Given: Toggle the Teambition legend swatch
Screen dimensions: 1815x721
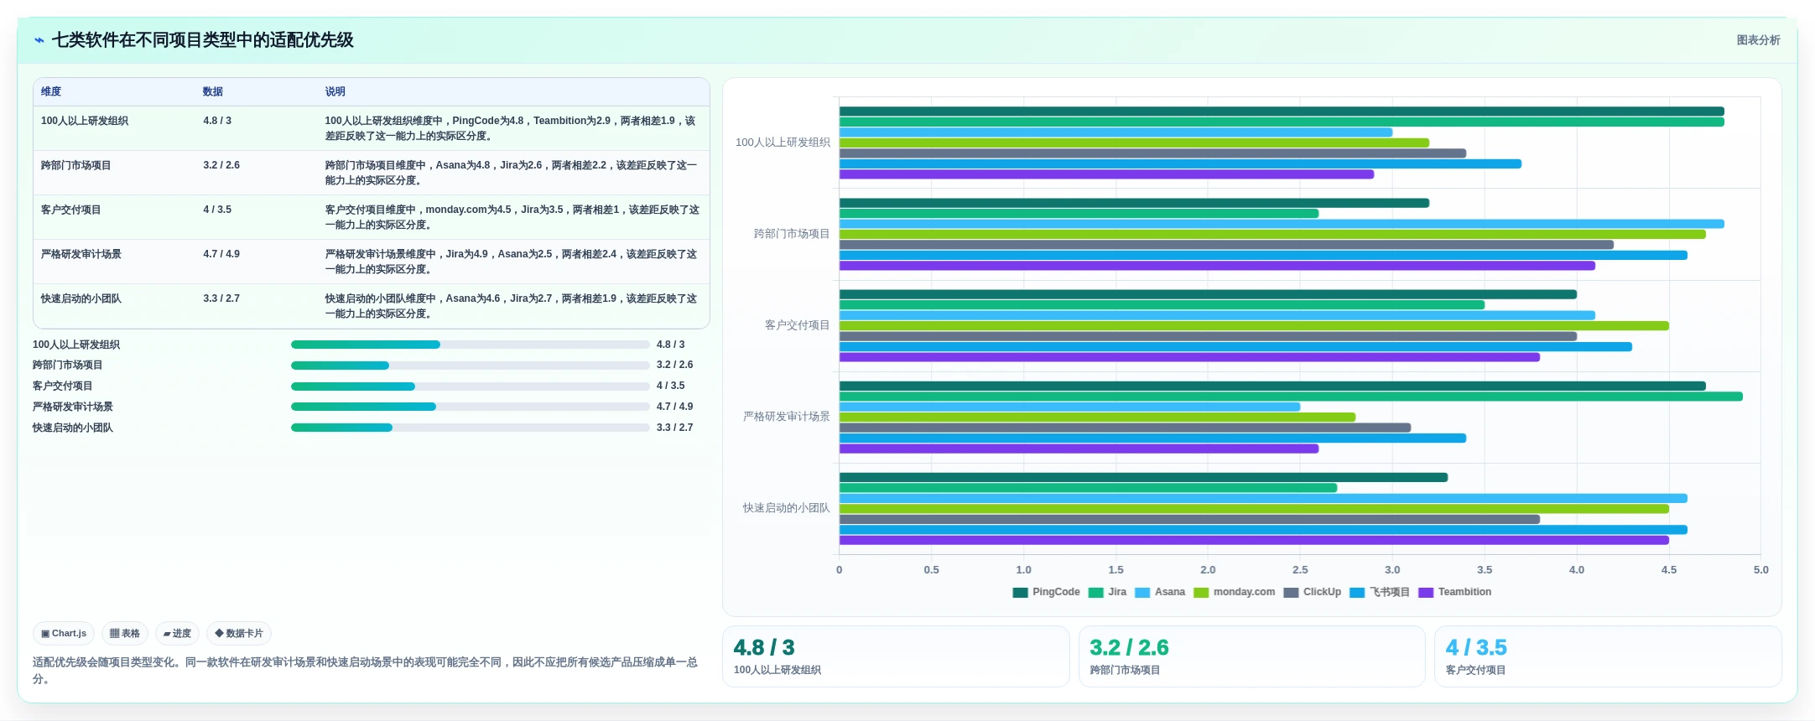Looking at the screenshot, I should click(x=1426, y=593).
